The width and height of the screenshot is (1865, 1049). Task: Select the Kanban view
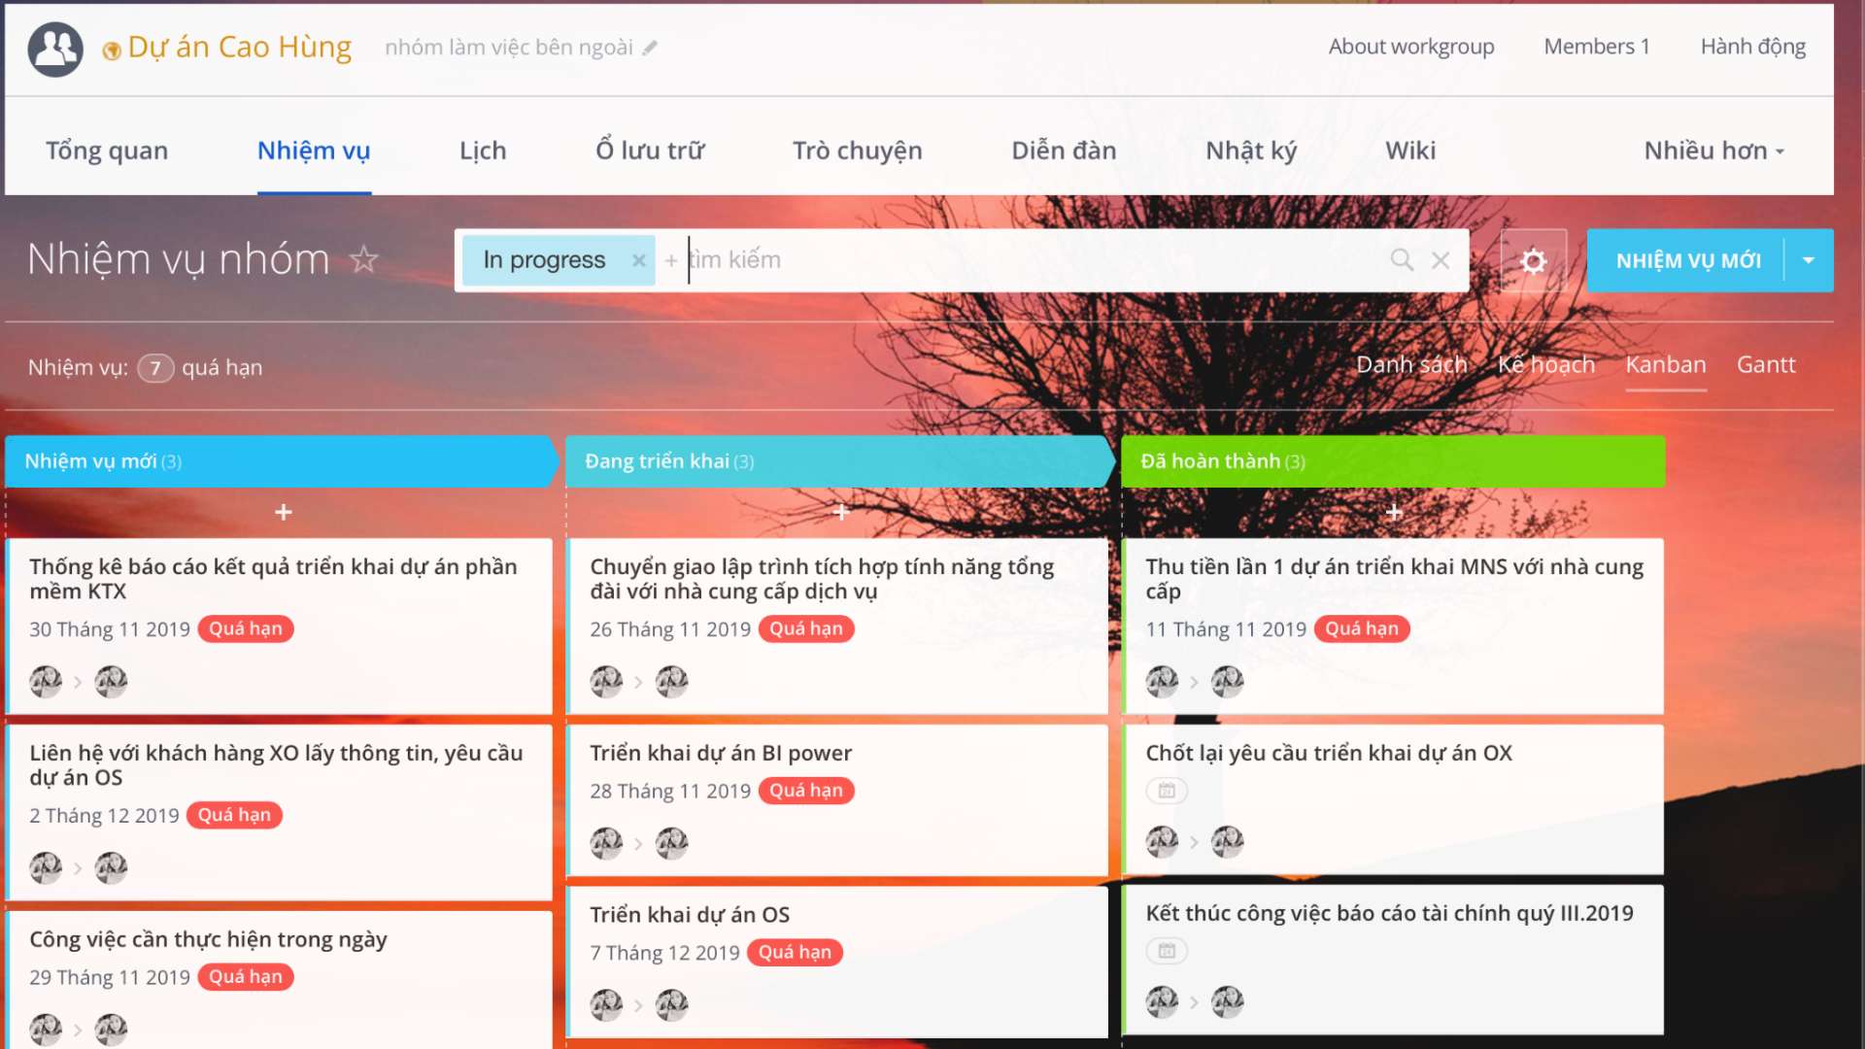[x=1666, y=364]
